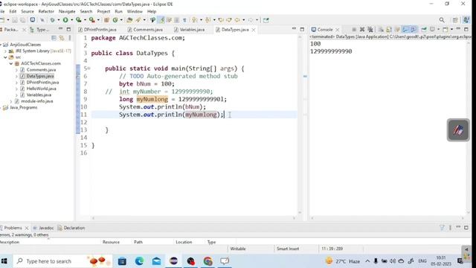This screenshot has height=268, width=476.
Task: Switch to the DPrintPrintln.java editor tab
Action: point(97,30)
